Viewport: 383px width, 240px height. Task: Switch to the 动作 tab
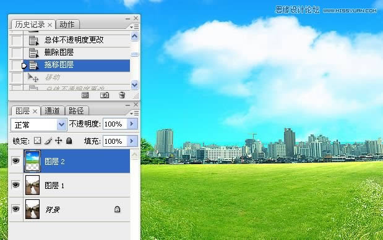[x=67, y=24]
